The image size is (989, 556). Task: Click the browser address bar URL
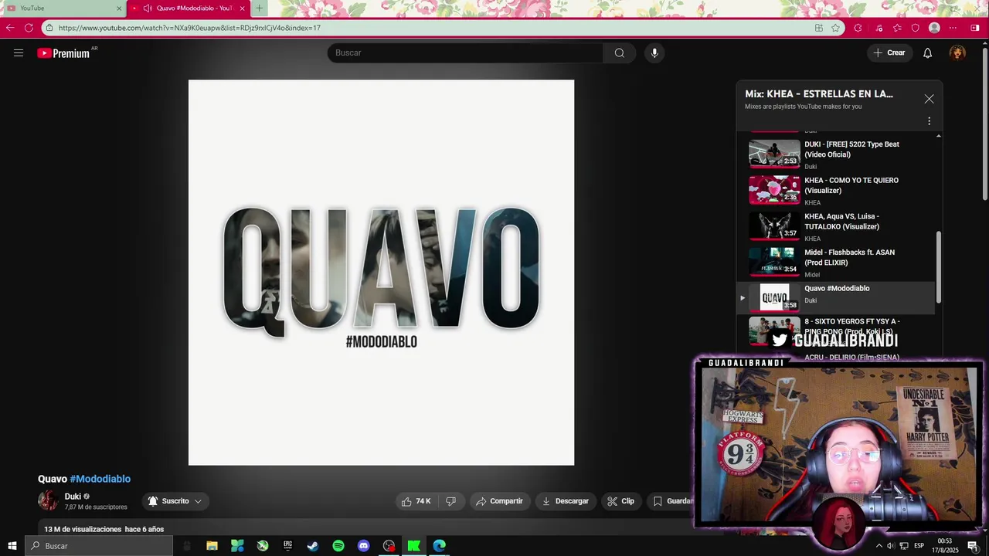tap(189, 28)
